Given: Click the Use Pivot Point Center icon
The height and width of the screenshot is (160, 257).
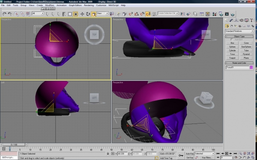Looking at the screenshot, I should (x=112, y=14).
